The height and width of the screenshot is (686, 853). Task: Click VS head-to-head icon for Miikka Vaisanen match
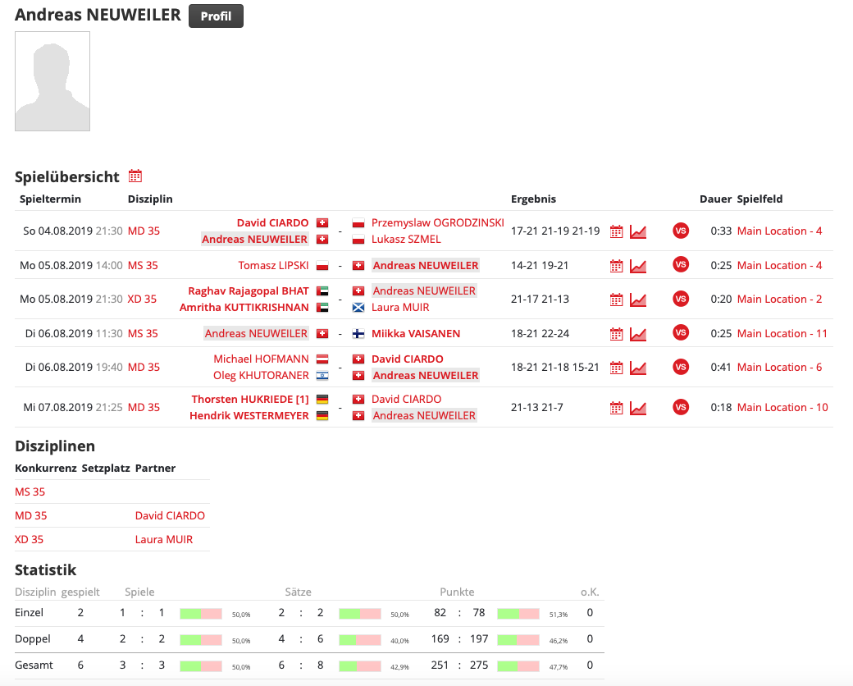(x=681, y=333)
